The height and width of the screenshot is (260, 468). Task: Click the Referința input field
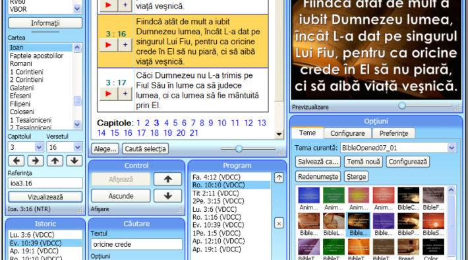45,183
